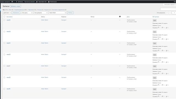Image resolution: width=176 pixels, height=99 pixels.
Task: Click the Добавить новую button
Action: [x=15, y=6]
